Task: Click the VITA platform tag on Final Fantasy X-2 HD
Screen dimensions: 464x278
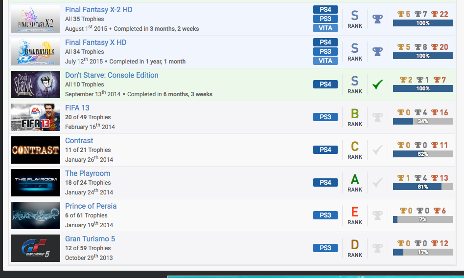Action: [x=325, y=28]
